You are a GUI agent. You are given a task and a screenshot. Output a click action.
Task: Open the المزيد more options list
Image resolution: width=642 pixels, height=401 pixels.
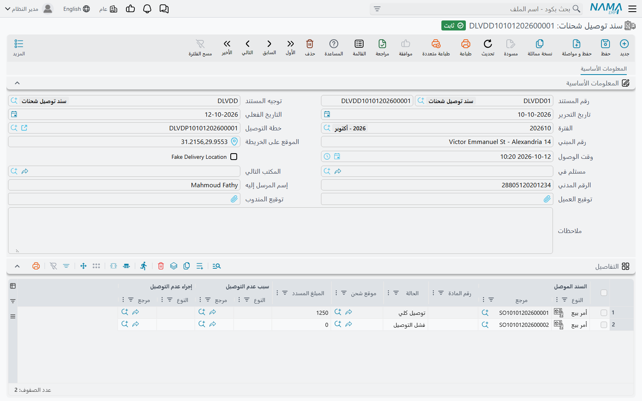(x=19, y=44)
